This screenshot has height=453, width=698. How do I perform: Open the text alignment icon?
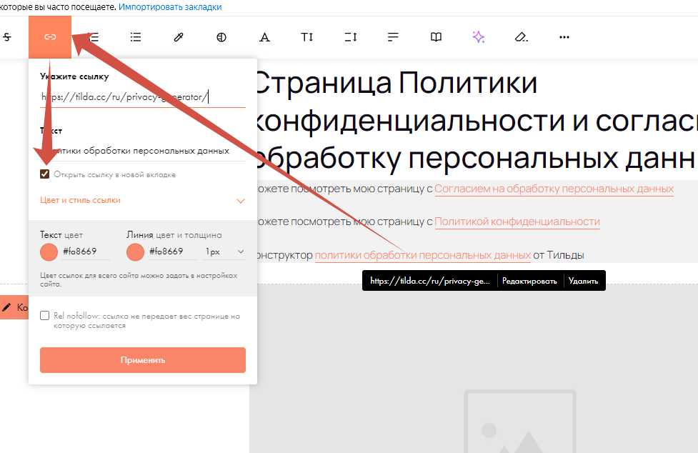pos(393,37)
